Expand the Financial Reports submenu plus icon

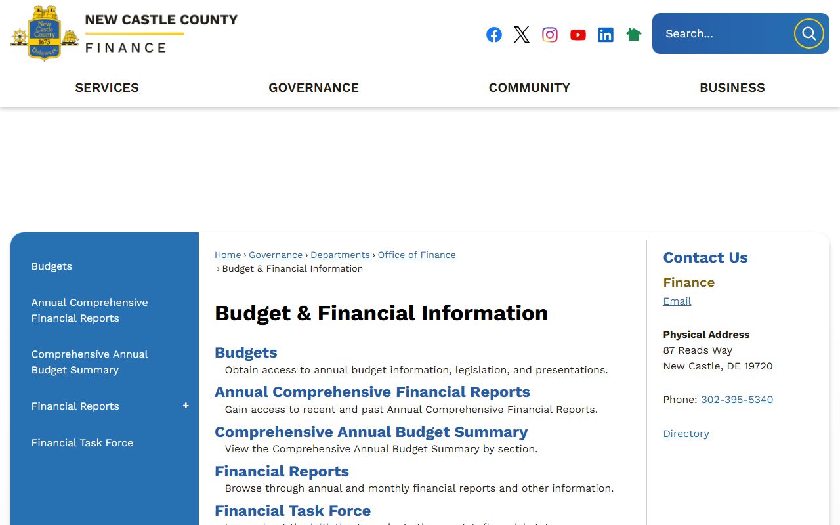[186, 406]
